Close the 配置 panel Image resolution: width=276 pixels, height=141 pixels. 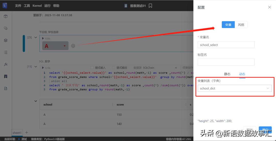point(270,7)
